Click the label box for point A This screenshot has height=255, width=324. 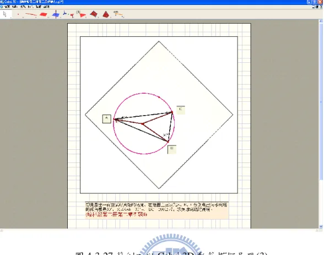click(107, 119)
